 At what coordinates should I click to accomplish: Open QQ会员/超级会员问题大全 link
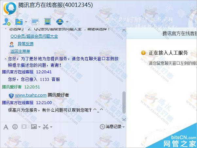(34, 36)
